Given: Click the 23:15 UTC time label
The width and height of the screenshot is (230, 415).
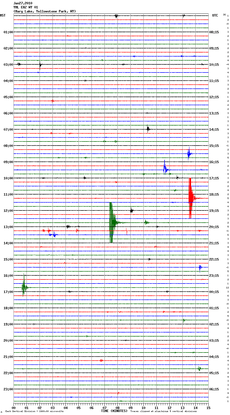Looking at the screenshot, I should [x=214, y=276].
